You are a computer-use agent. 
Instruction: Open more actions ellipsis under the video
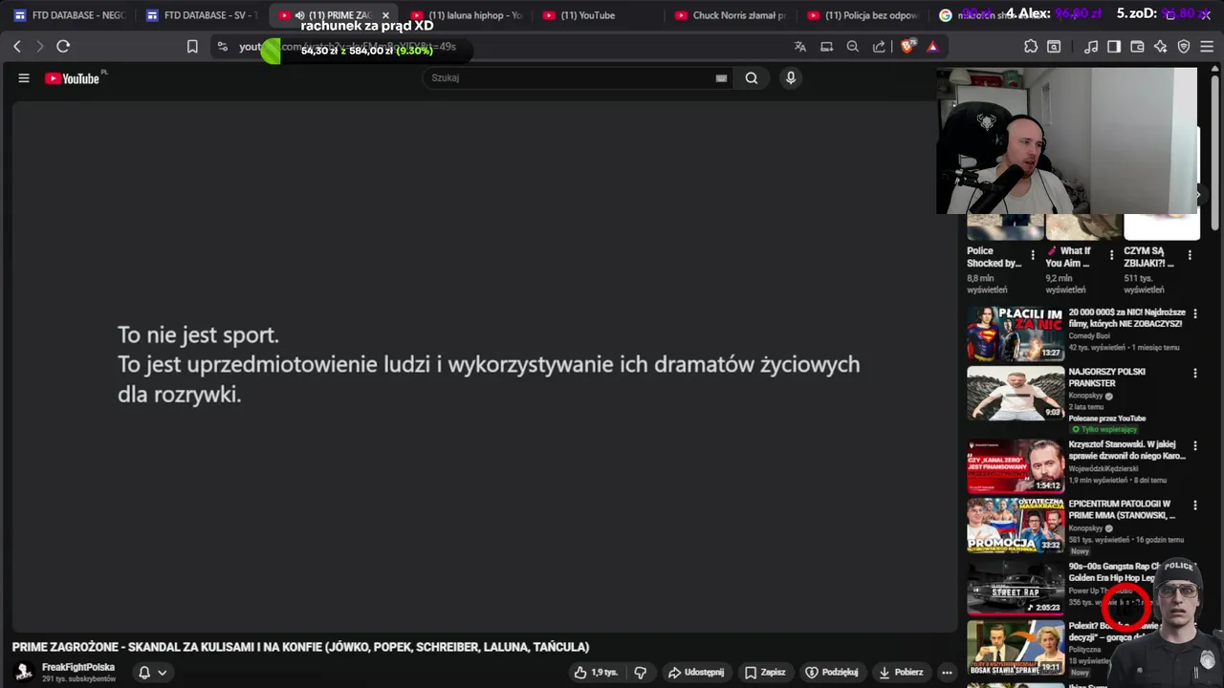click(x=947, y=672)
